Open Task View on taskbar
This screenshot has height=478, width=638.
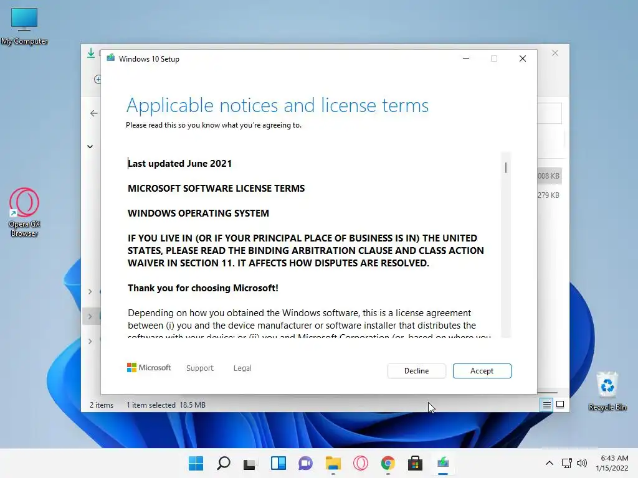coord(249,463)
